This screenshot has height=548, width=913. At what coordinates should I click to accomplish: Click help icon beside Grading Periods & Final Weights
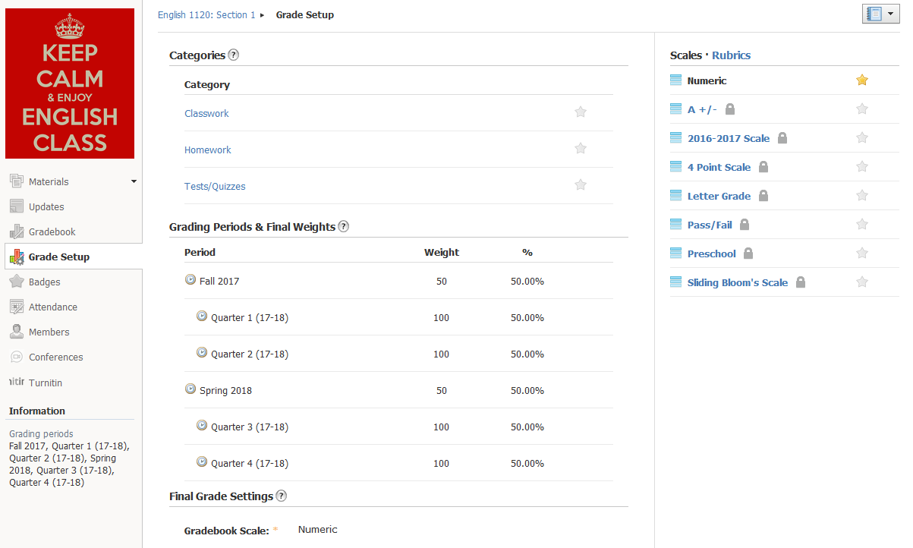(x=343, y=226)
